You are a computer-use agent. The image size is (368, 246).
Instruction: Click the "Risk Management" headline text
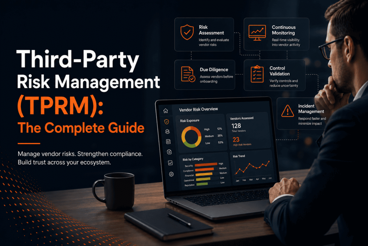point(88,82)
